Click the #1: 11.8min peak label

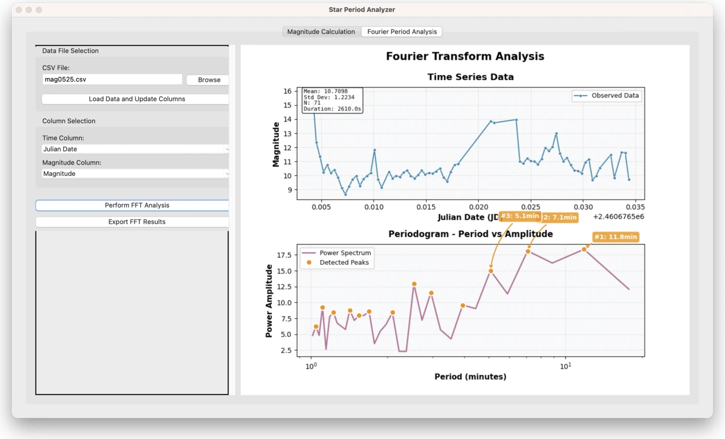click(615, 237)
